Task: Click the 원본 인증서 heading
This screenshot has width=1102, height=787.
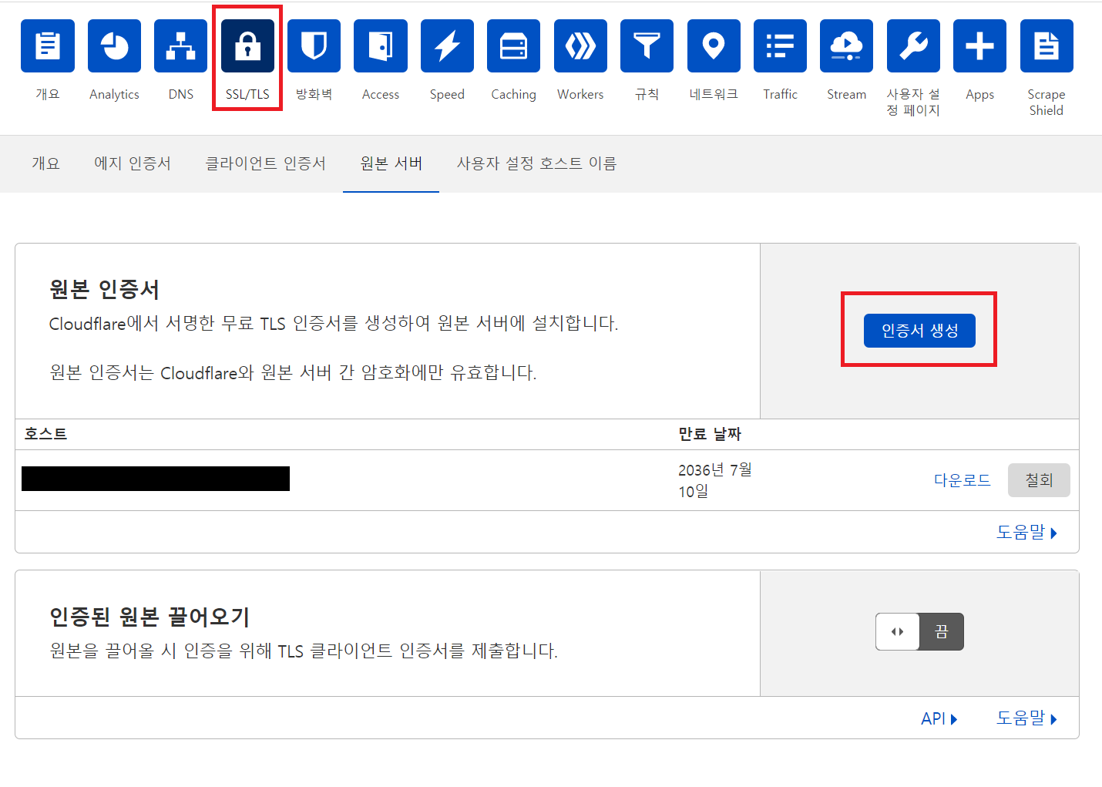Action: (104, 290)
